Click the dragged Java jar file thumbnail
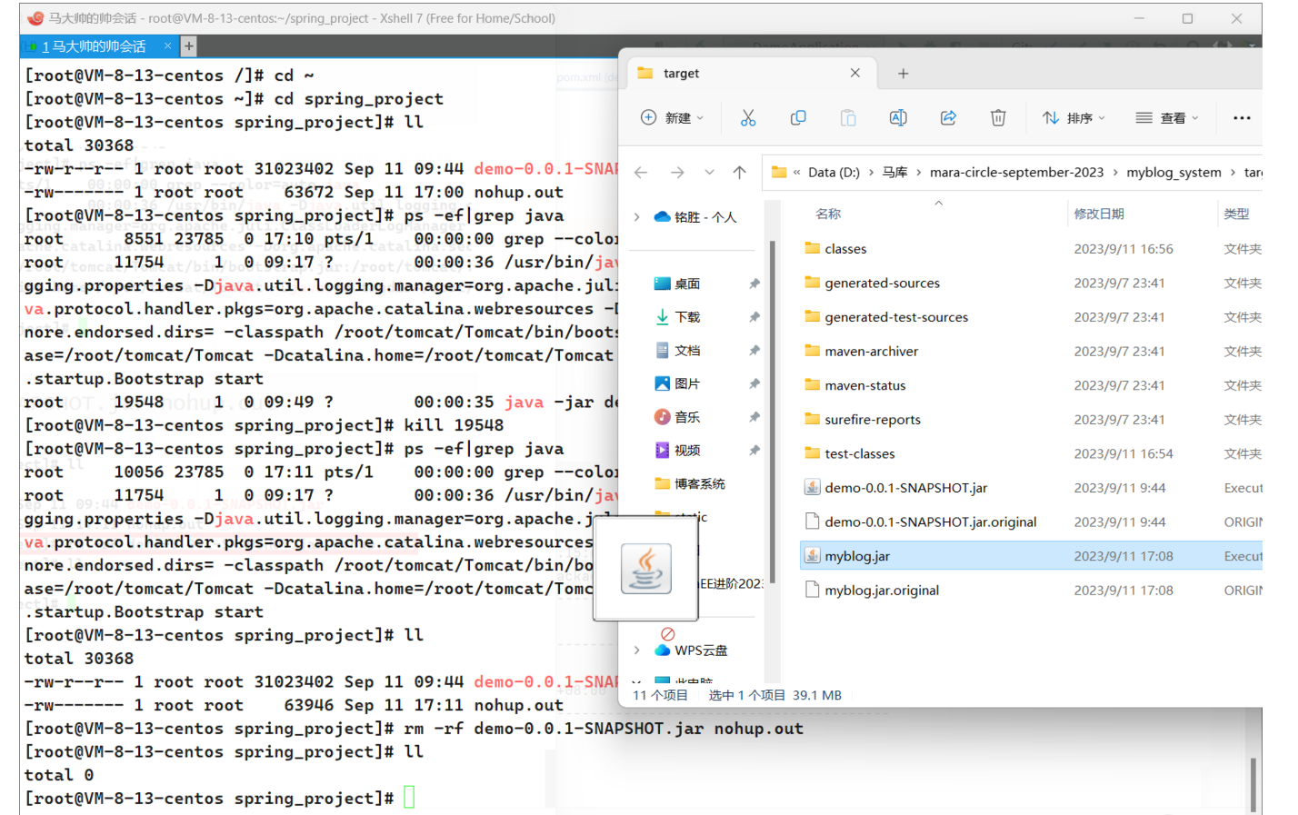The height and width of the screenshot is (815, 1298). [646, 569]
